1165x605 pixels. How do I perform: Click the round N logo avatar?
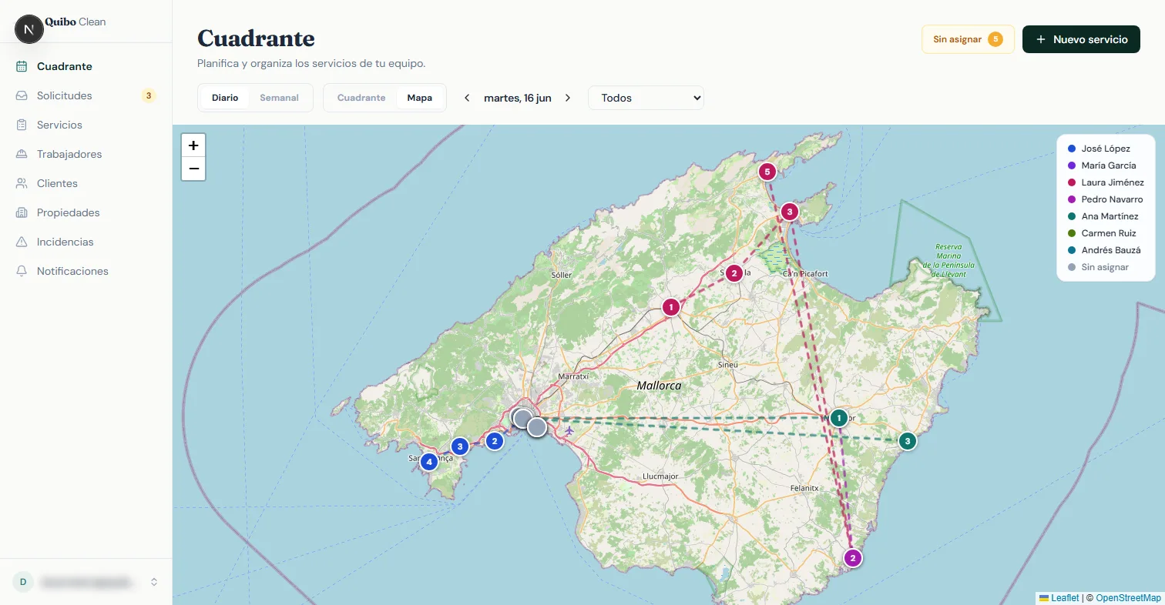pyautogui.click(x=29, y=29)
